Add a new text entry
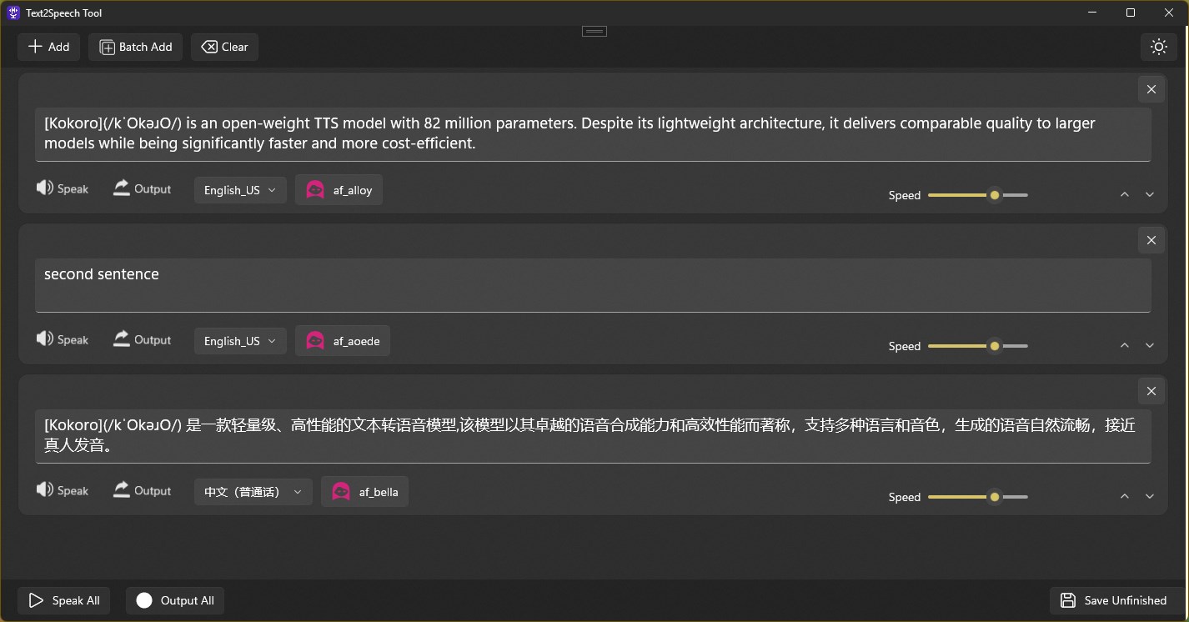Viewport: 1189px width, 622px height. coord(48,47)
